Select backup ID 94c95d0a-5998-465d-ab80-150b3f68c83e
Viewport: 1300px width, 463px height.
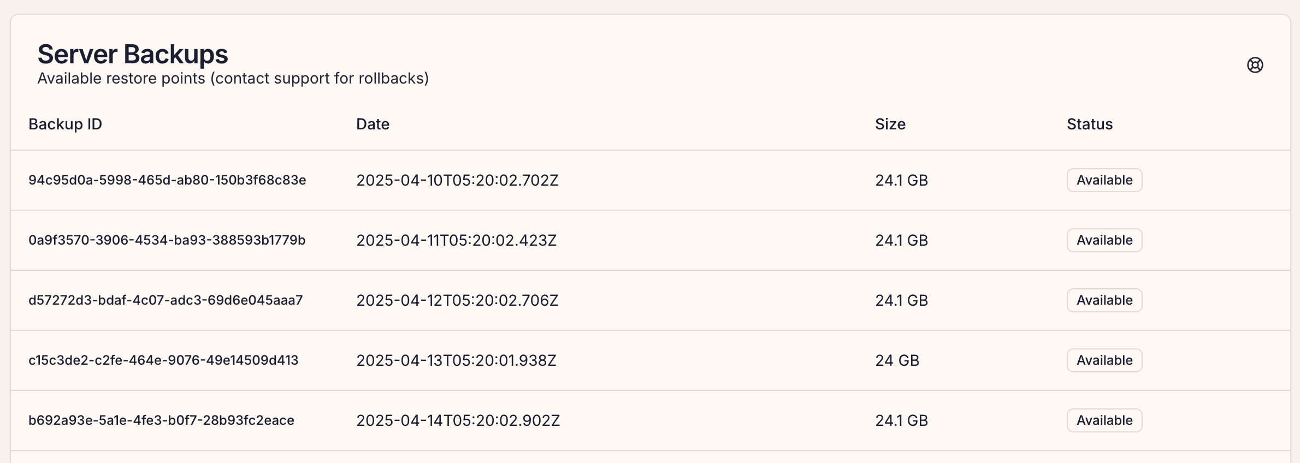167,180
